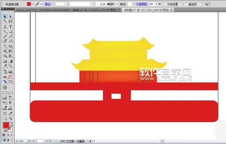
Task: Expand the stroke weight dropdown
Action: tap(65, 4)
